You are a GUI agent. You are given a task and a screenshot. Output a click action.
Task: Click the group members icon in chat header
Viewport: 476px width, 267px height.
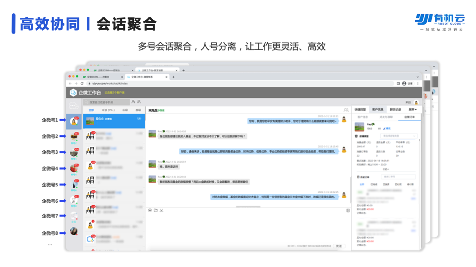click(346, 110)
